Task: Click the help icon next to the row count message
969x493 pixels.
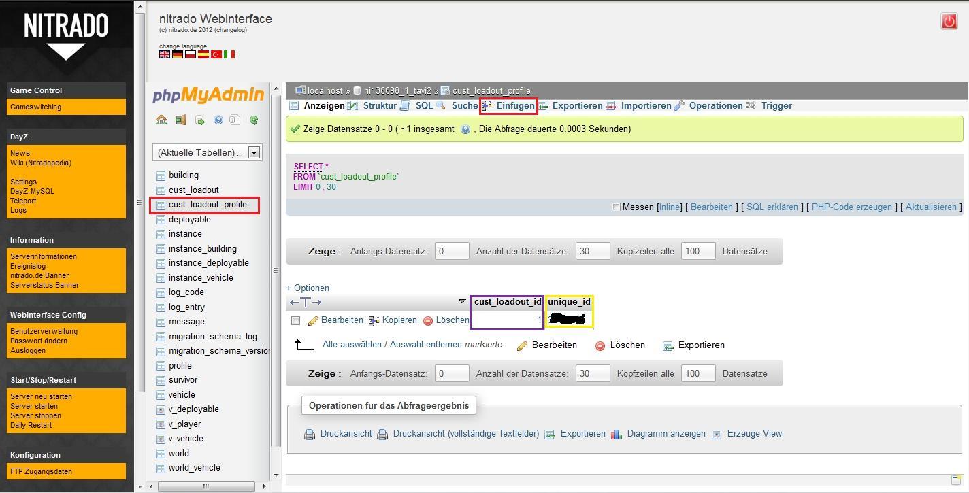Action: 465,129
